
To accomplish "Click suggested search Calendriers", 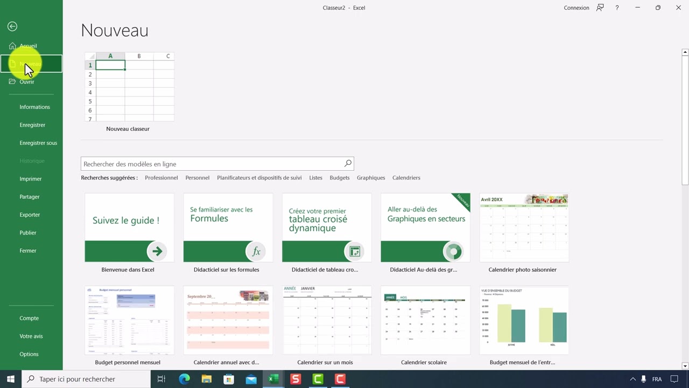I will coord(406,178).
